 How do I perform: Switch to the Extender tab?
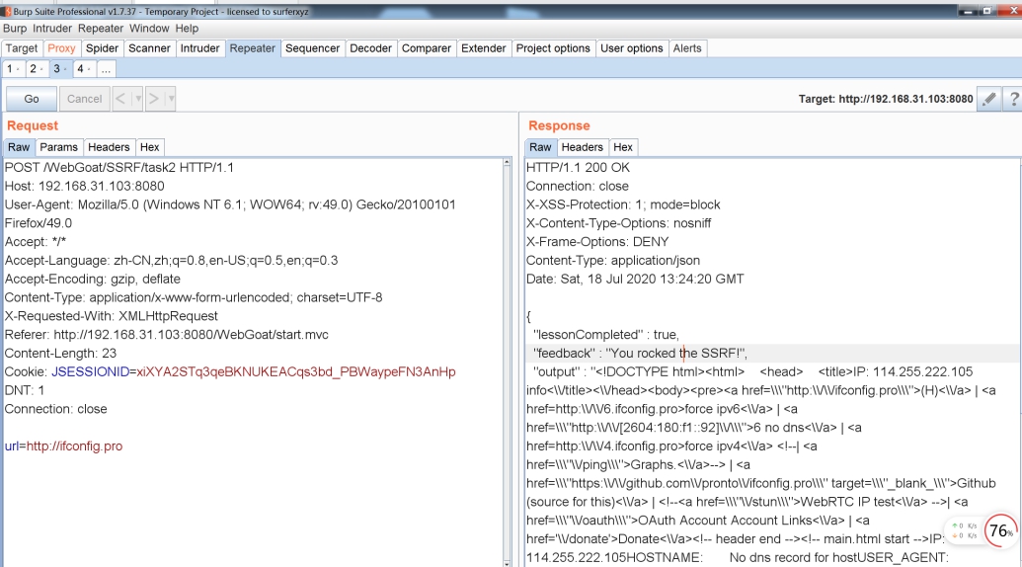[484, 48]
